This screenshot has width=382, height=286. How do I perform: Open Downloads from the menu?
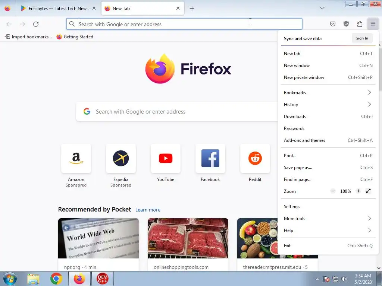point(328,117)
